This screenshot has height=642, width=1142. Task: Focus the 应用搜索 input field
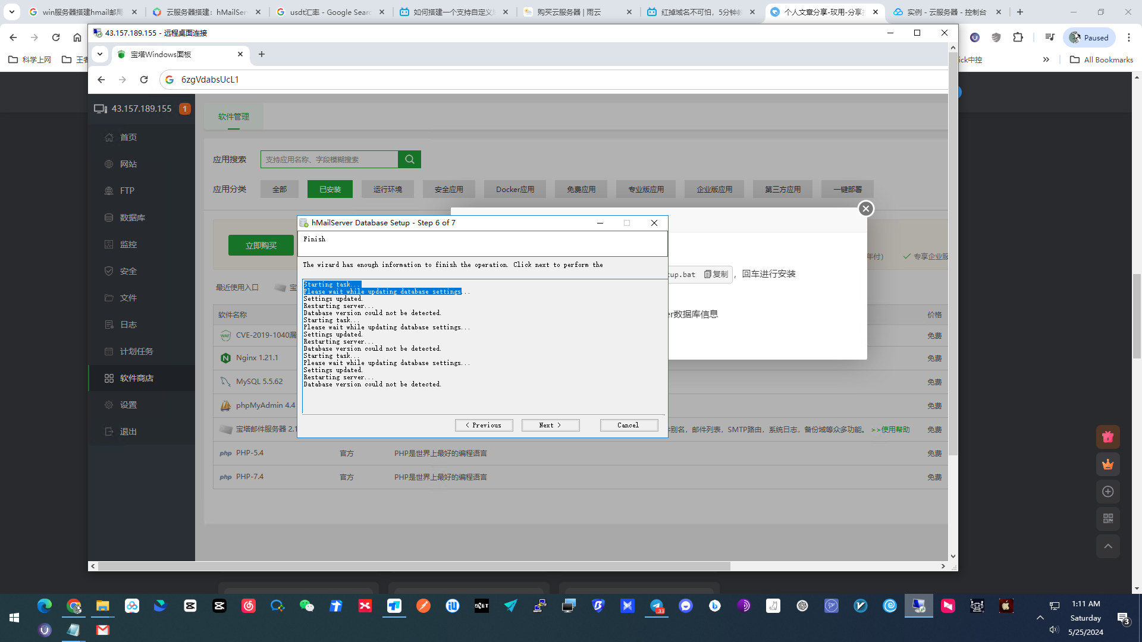pos(329,159)
